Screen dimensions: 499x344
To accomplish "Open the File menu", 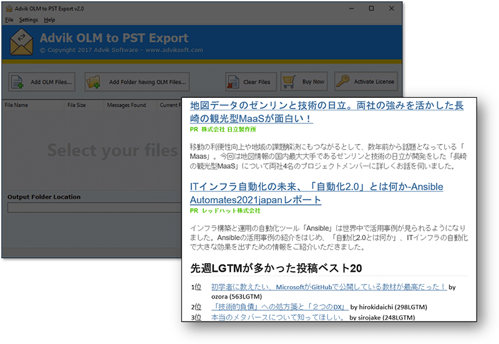I will 9,20.
